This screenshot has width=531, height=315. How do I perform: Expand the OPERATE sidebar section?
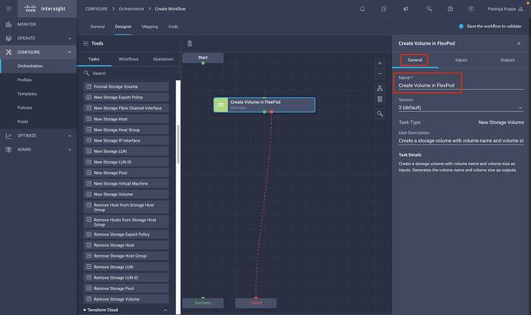point(70,39)
